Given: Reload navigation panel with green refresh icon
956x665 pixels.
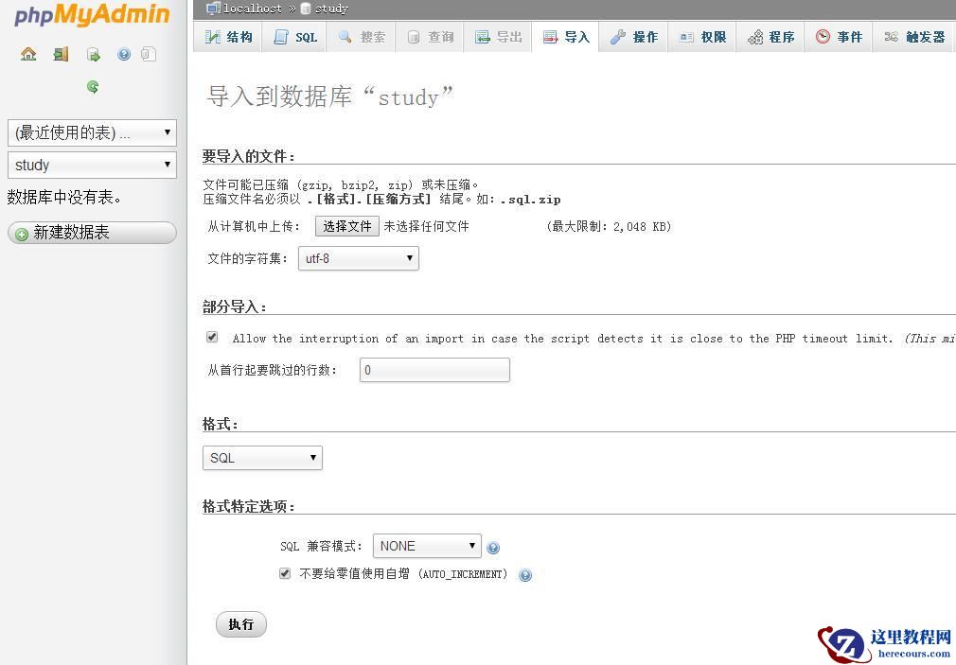Looking at the screenshot, I should (x=93, y=86).
